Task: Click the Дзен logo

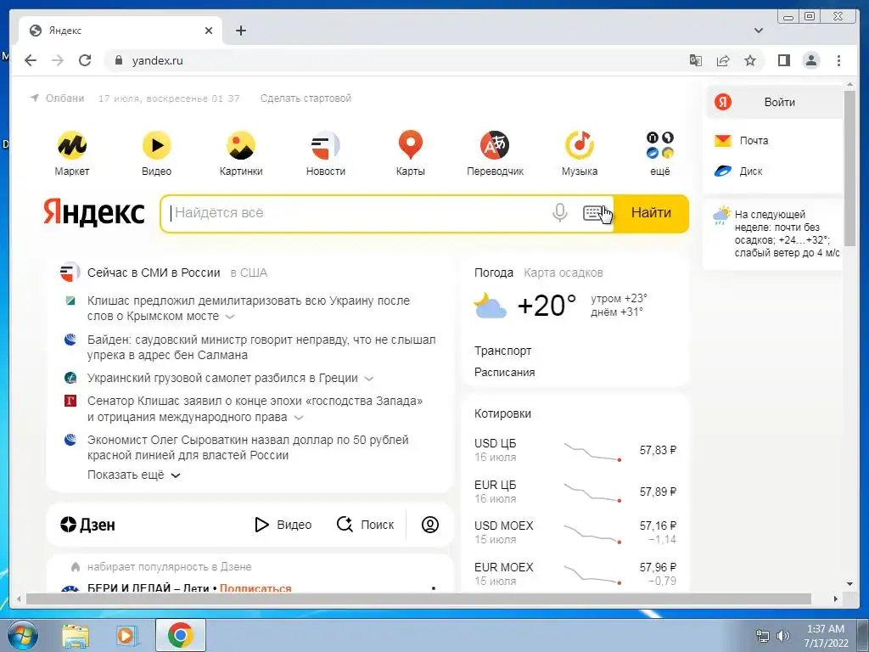Action: 87,525
